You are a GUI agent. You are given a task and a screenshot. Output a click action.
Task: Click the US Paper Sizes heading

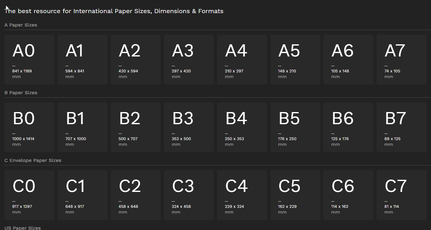23,228
